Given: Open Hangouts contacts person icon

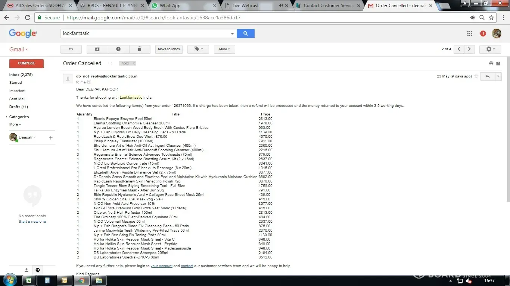Looking at the screenshot, I should pos(27,270).
